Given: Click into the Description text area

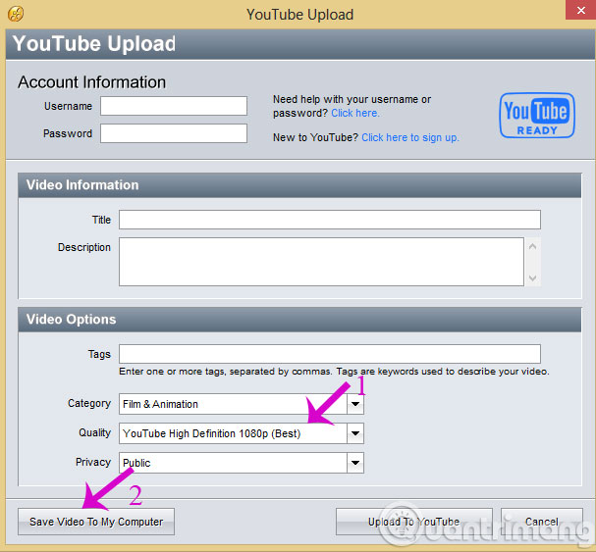Looking at the screenshot, I should tap(321, 262).
